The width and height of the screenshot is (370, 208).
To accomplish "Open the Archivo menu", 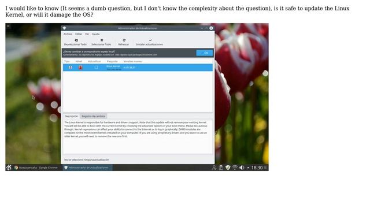I will click(68, 34).
